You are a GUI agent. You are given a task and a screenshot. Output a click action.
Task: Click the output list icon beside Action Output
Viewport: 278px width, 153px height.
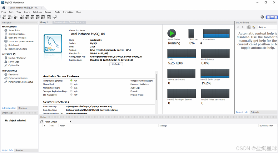[x=42, y=122]
